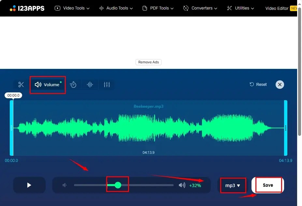This screenshot has width=302, height=206.
Task: Select the speed adjustment tool
Action: (x=73, y=84)
